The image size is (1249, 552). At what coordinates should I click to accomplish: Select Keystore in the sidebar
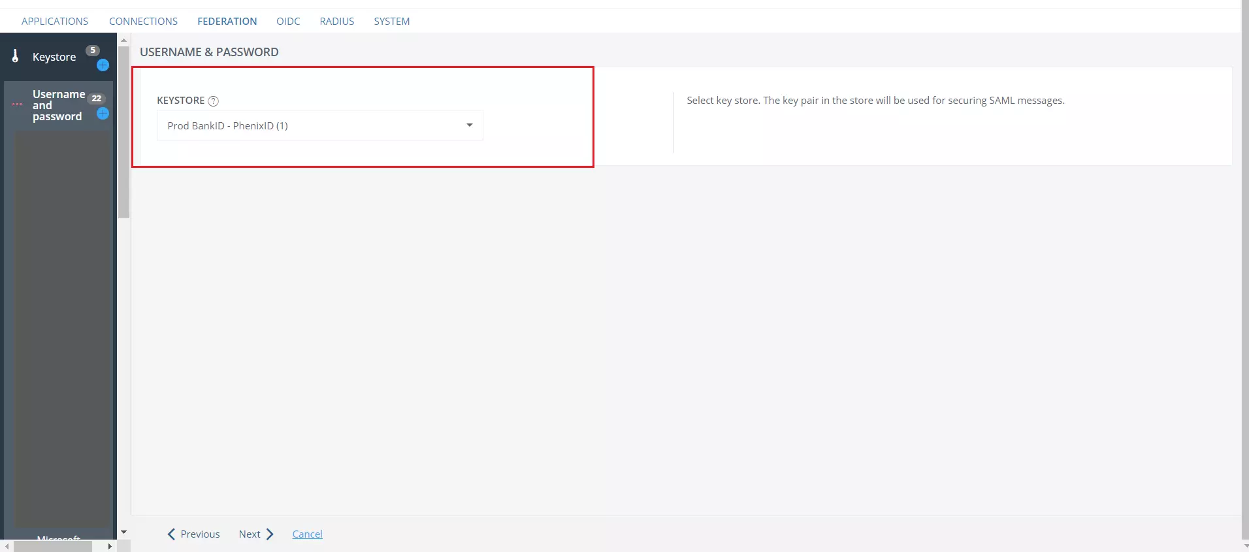54,57
